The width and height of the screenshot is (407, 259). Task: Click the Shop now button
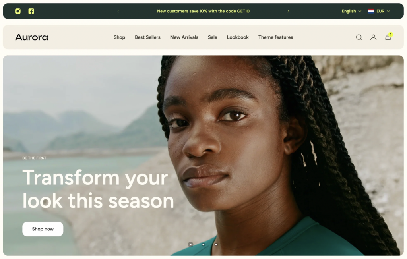(x=43, y=229)
